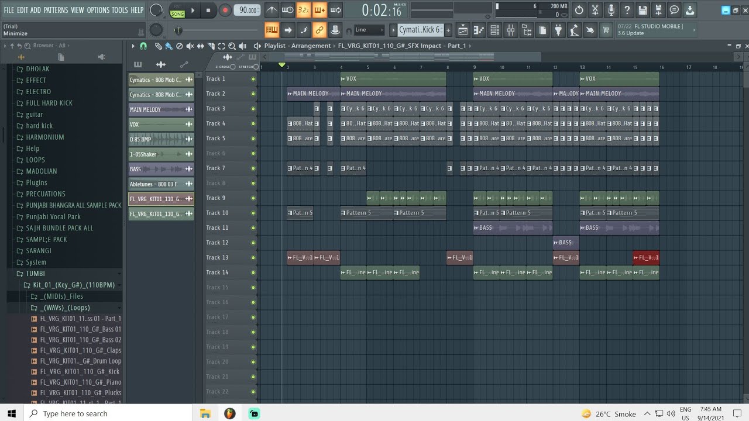Viewport: 749px width, 421px height.
Task: Toggle the wait for input icon
Action: pos(287,10)
